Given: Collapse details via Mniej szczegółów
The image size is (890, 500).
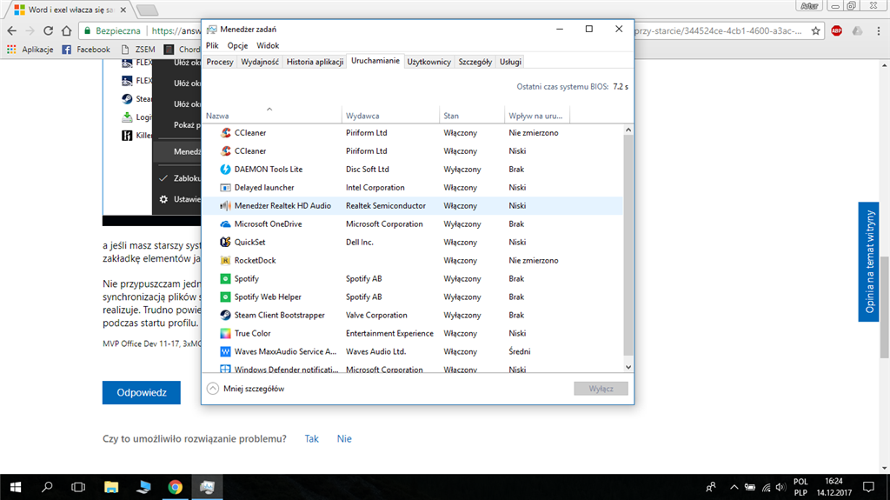Looking at the screenshot, I should (x=246, y=389).
